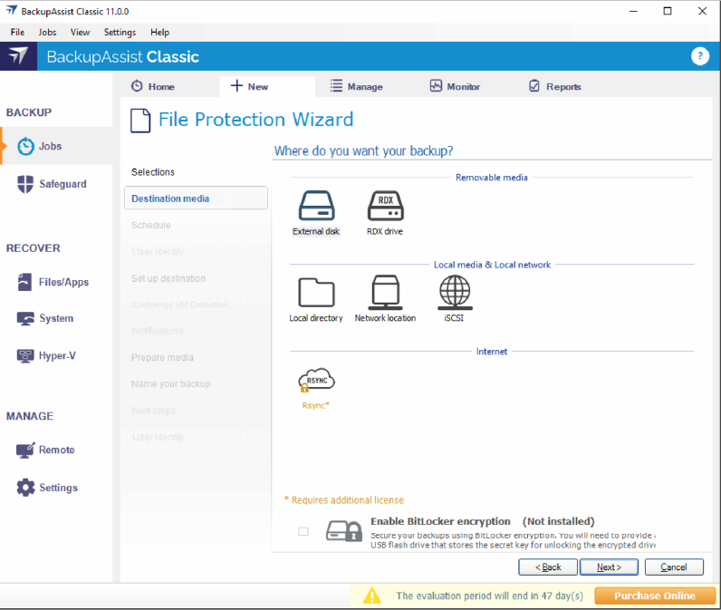Click the Next button
The width and height of the screenshot is (721, 610).
point(608,567)
